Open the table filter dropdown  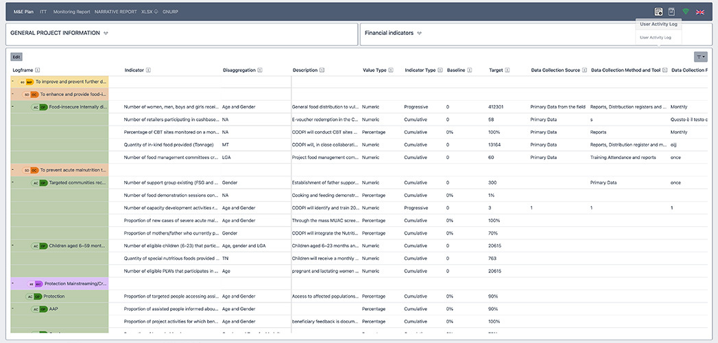click(x=700, y=57)
